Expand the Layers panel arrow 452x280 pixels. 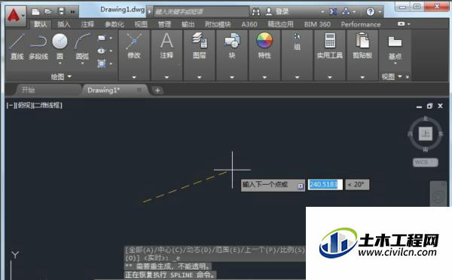(x=200, y=77)
